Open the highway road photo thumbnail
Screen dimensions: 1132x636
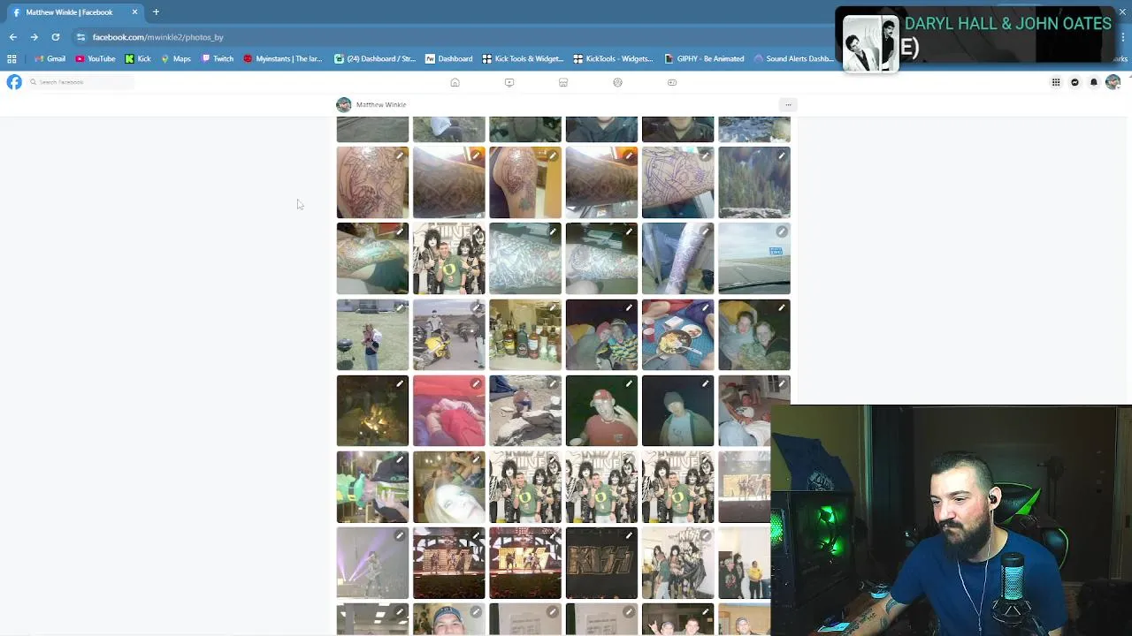click(x=754, y=259)
